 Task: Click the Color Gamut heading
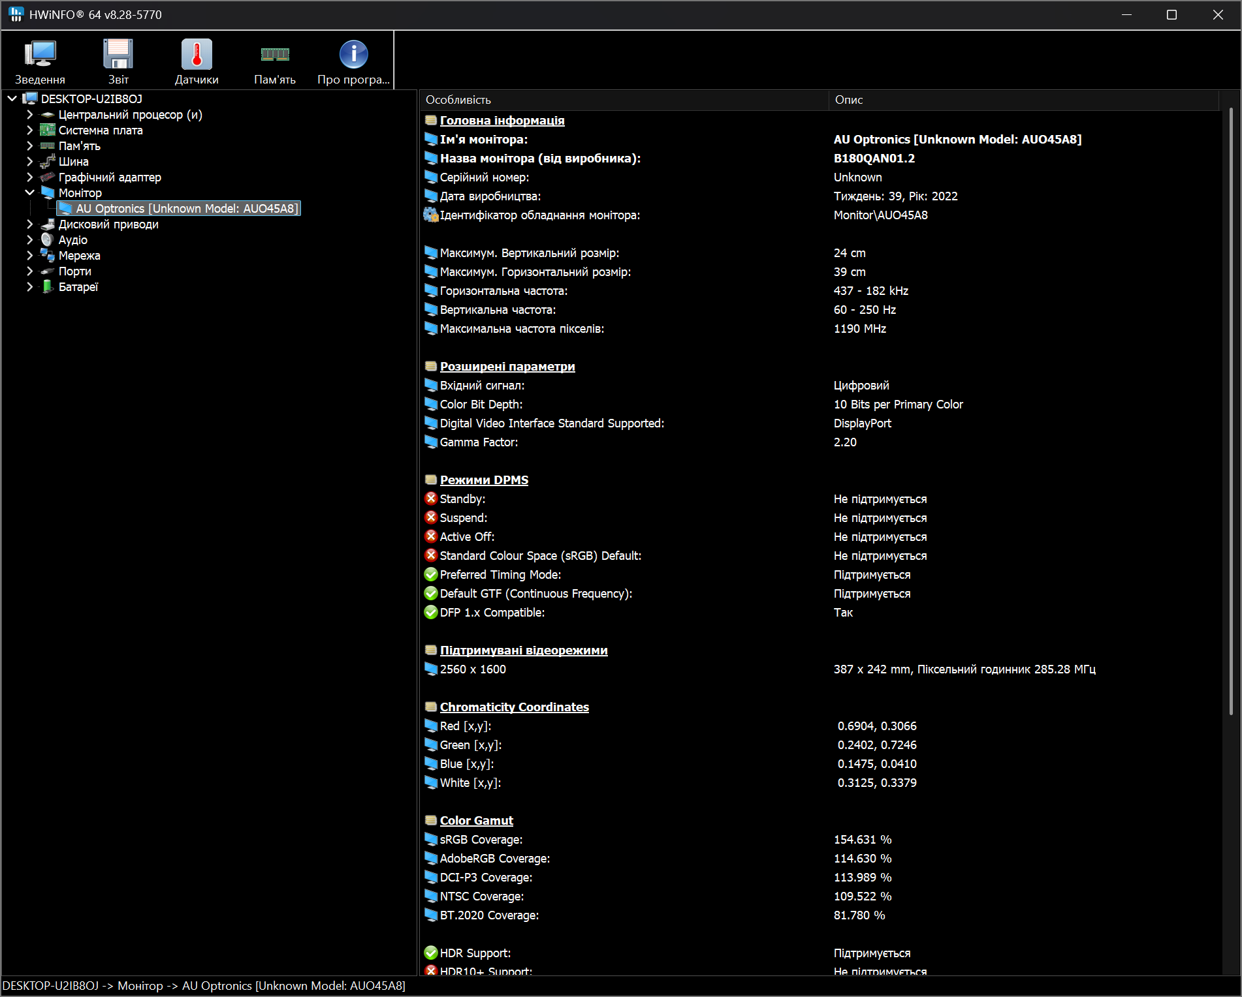tap(477, 821)
